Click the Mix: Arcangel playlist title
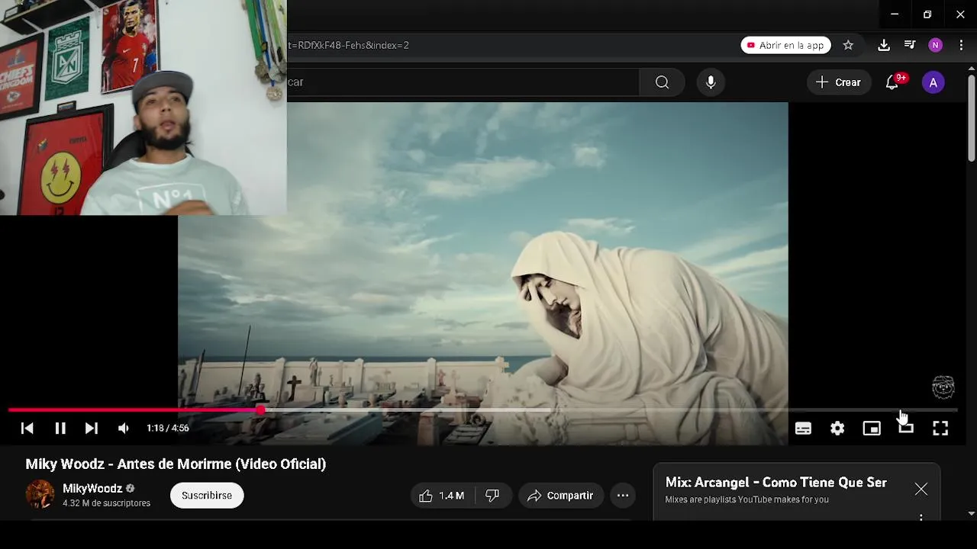 [x=775, y=483]
